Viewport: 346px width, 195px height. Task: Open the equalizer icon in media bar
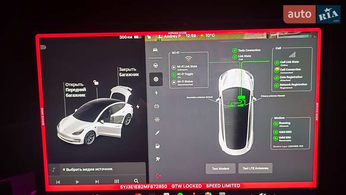pos(117,181)
